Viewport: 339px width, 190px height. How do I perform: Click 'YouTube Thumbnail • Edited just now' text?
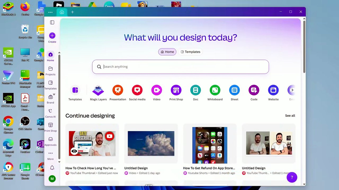[94, 173]
